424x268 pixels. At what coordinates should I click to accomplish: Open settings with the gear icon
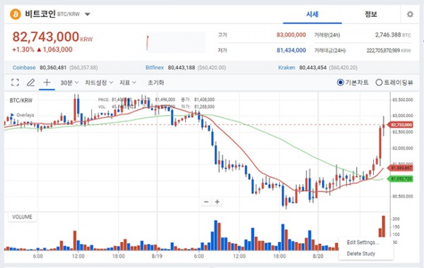click(x=410, y=14)
